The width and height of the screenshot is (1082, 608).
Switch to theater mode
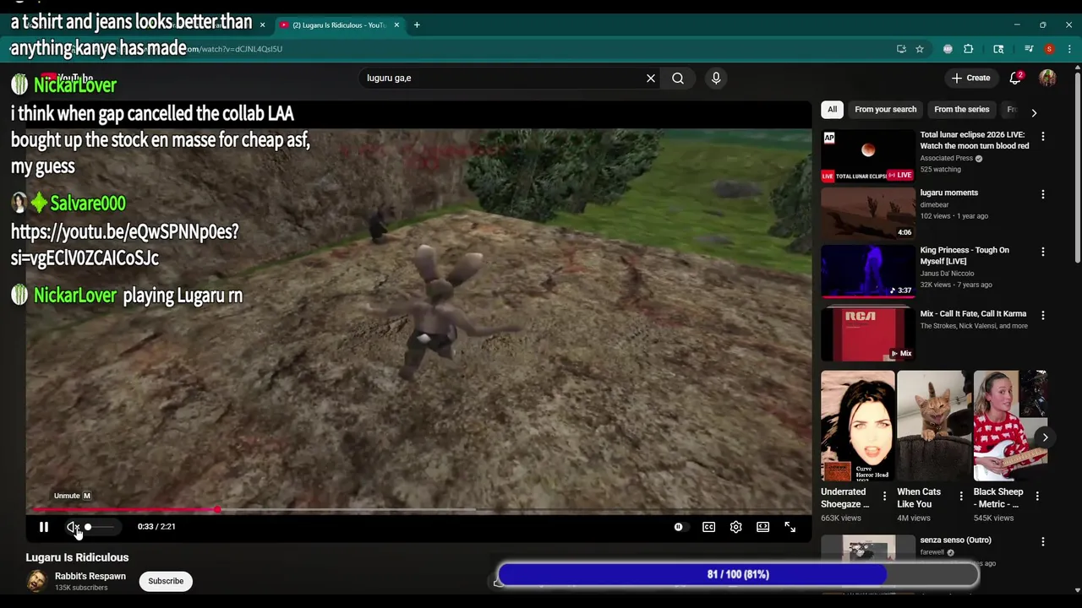762,527
